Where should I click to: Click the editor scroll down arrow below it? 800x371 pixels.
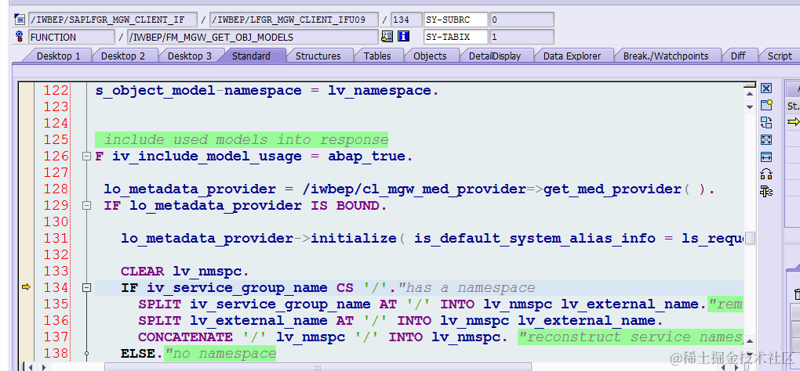point(750,107)
